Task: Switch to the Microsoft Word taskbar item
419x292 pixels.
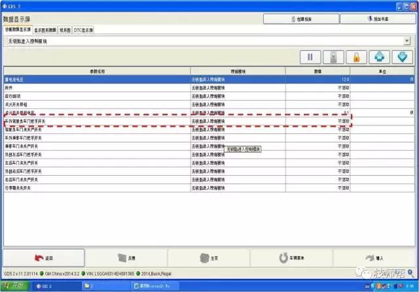Action: [x=155, y=286]
